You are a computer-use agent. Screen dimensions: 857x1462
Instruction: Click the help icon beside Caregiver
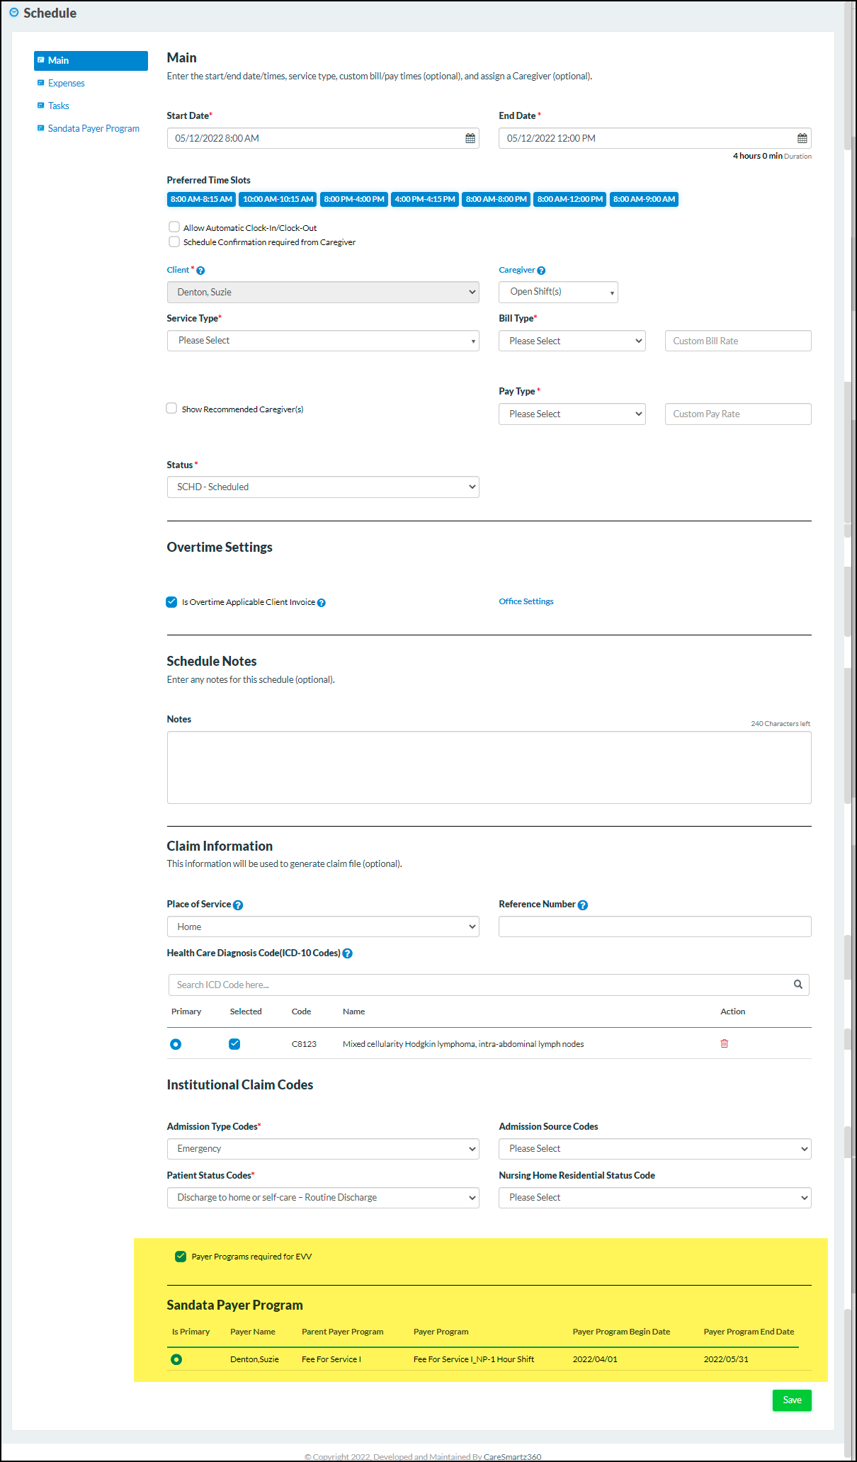pyautogui.click(x=541, y=271)
